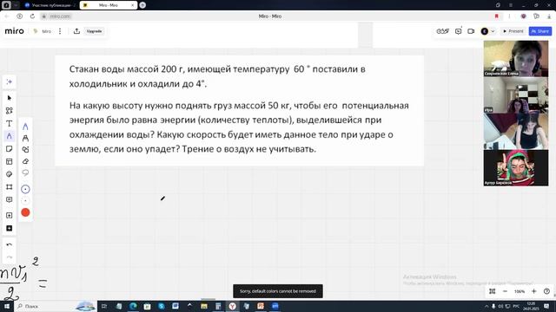Click the Upload tool icon

coord(10,216)
